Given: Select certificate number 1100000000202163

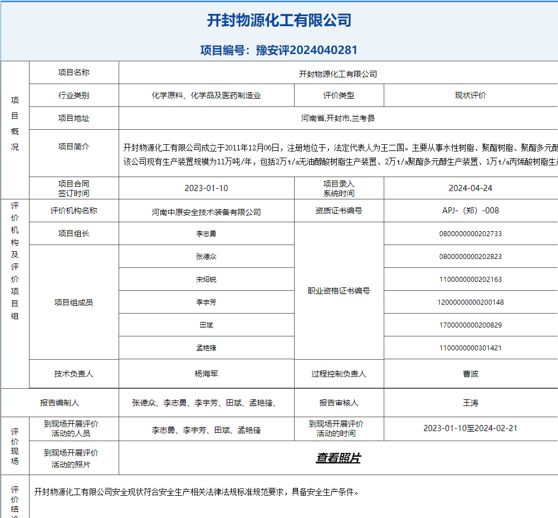Looking at the screenshot, I should tap(471, 280).
